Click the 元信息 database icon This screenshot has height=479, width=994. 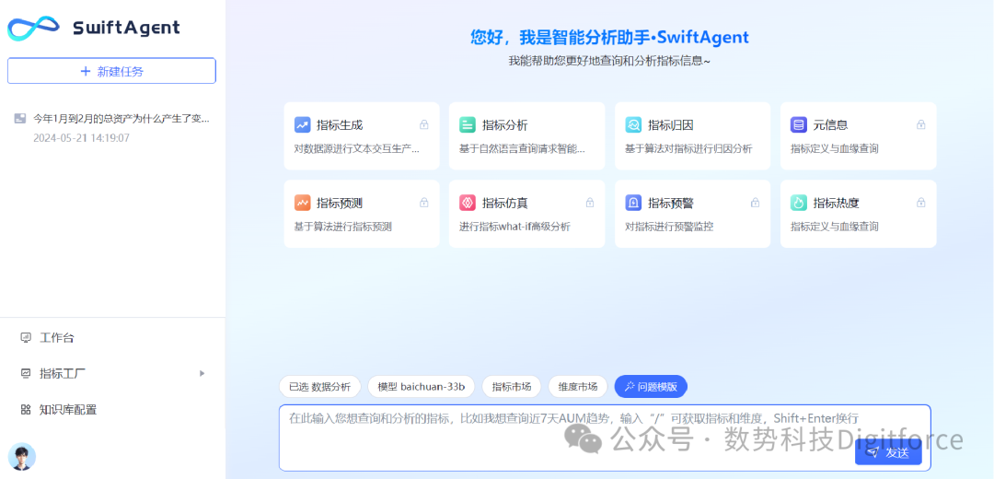point(799,125)
